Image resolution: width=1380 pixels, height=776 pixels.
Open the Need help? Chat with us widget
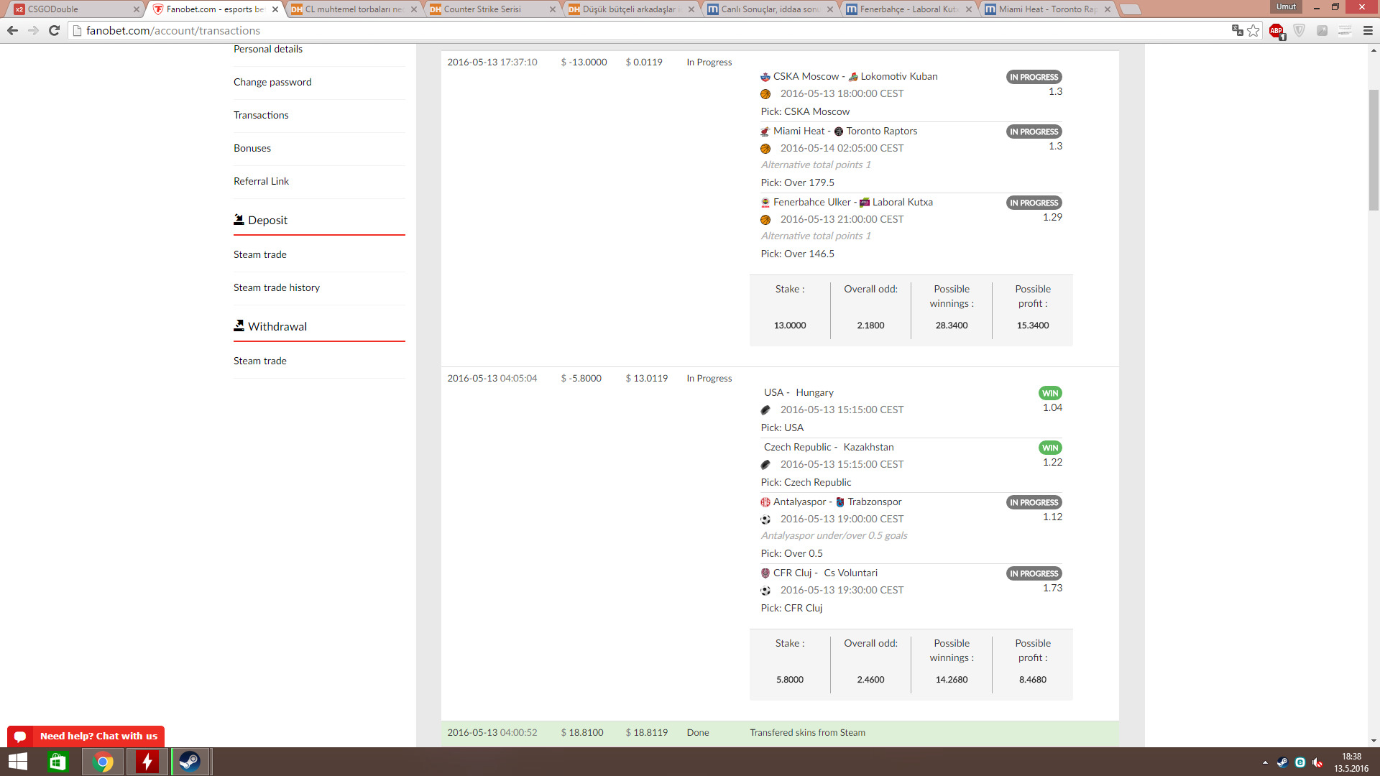point(86,736)
